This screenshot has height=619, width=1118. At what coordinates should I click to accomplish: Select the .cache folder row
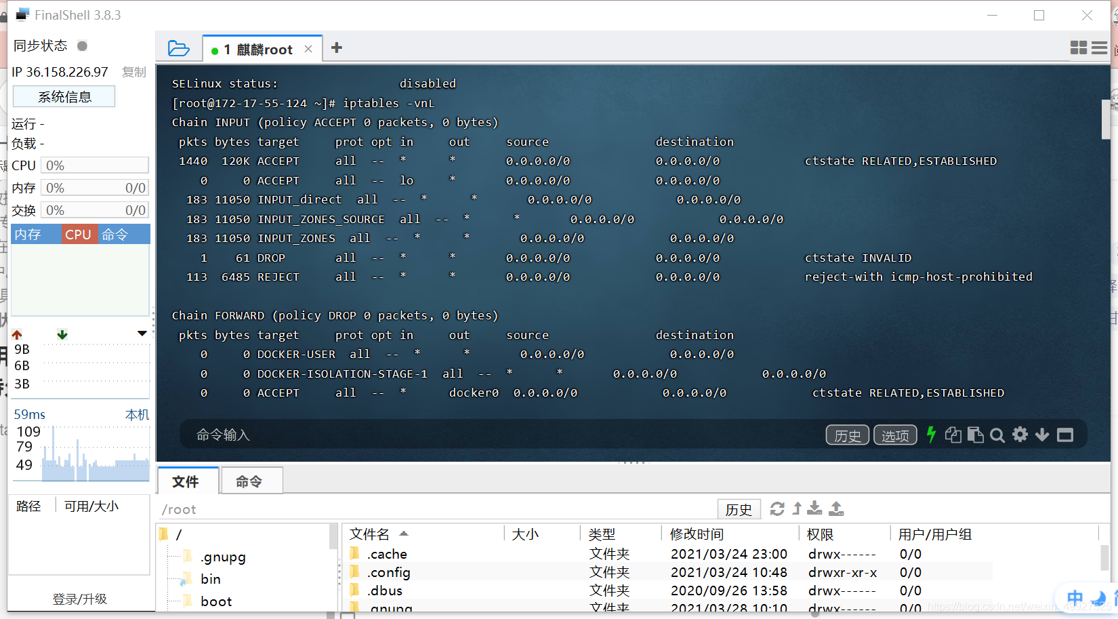click(667, 554)
